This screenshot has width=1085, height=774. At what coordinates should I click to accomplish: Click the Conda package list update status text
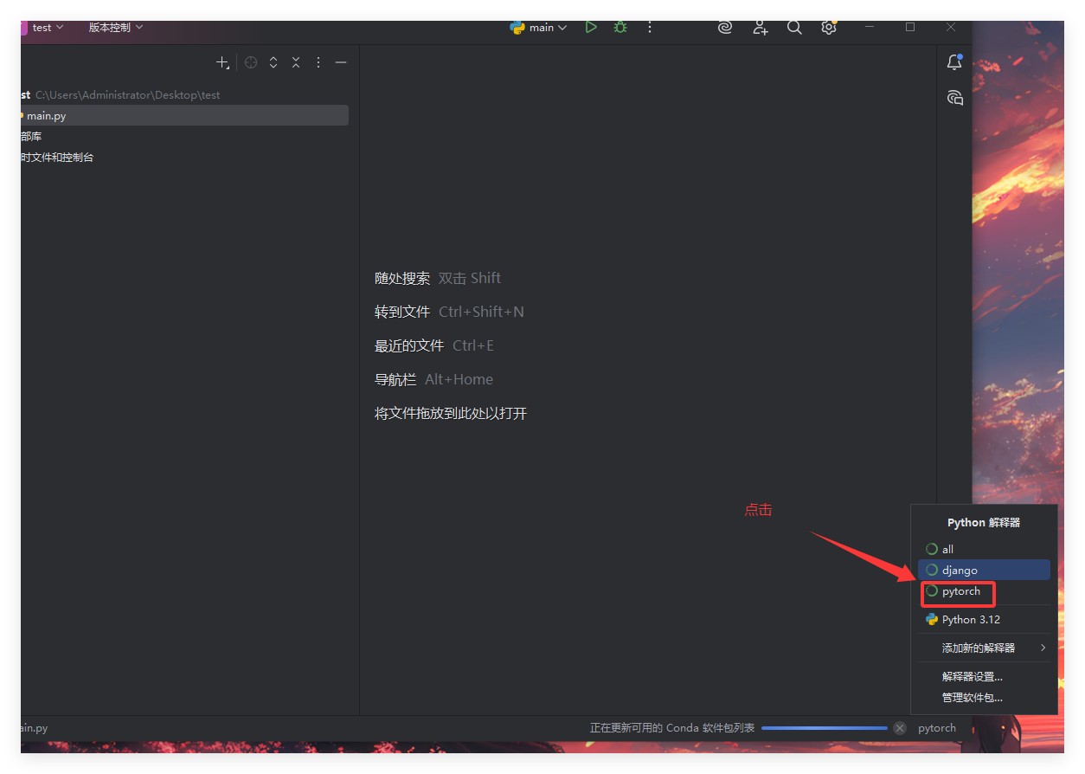coord(672,728)
